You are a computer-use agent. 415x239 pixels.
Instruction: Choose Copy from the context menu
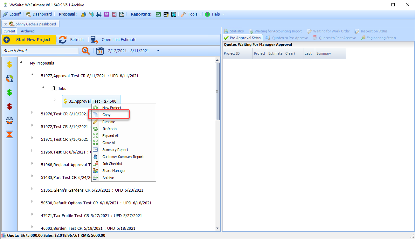point(123,115)
